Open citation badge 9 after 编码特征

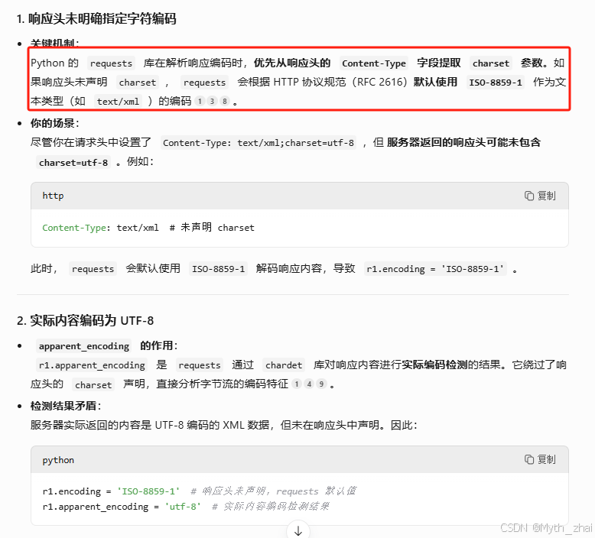[x=321, y=384]
